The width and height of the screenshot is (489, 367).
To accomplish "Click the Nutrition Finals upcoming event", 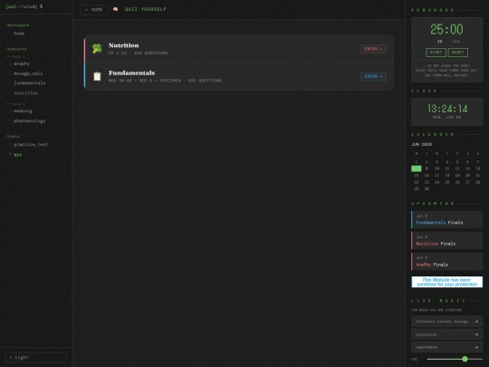I will 447,241.
